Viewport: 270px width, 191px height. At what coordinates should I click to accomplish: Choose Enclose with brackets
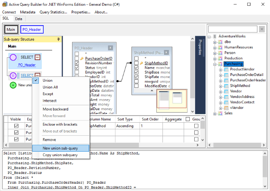(x=61, y=124)
